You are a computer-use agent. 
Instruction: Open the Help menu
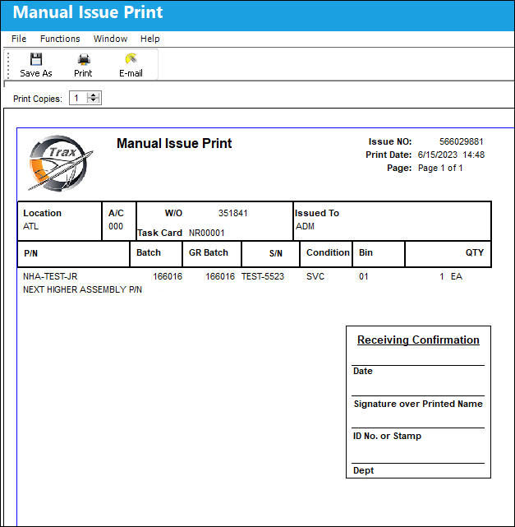pyautogui.click(x=149, y=39)
